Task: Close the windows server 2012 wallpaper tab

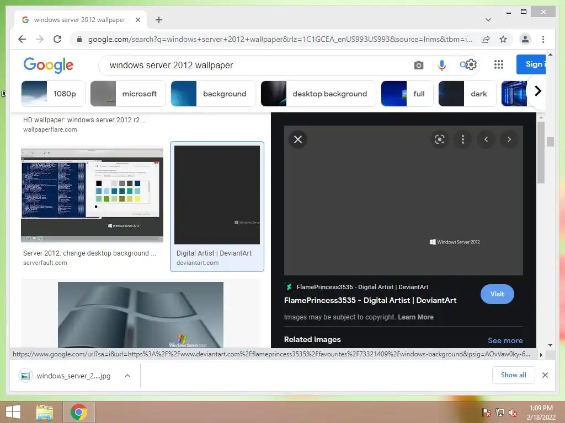Action: [x=137, y=20]
